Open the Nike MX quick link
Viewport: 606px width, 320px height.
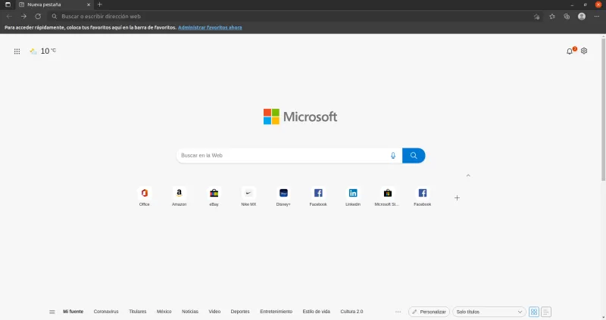click(x=248, y=197)
